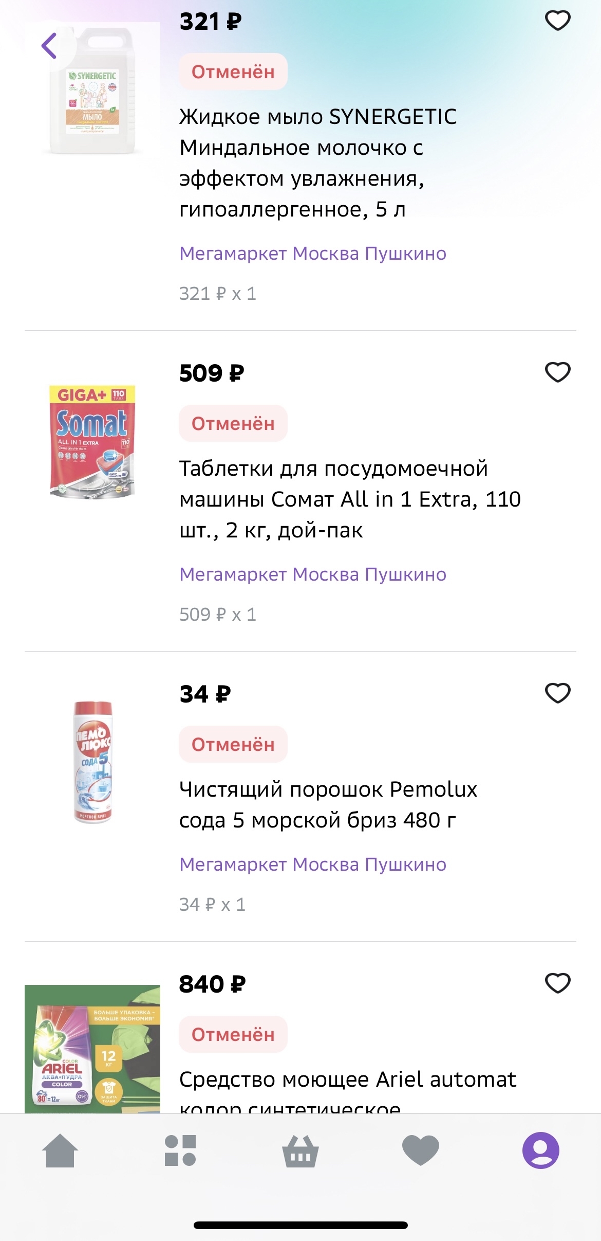Tap the back arrow icon
This screenshot has width=601, height=1241.
(49, 46)
